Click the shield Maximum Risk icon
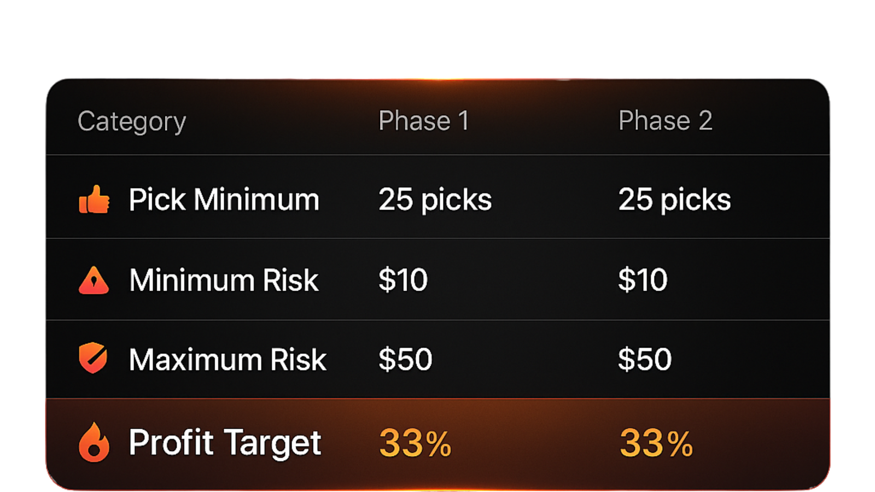The width and height of the screenshot is (875, 492). coord(93,359)
